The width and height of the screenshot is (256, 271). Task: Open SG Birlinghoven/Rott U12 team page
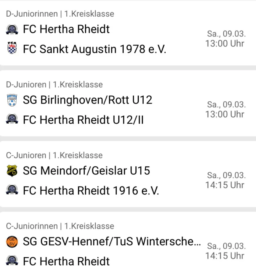[88, 100]
